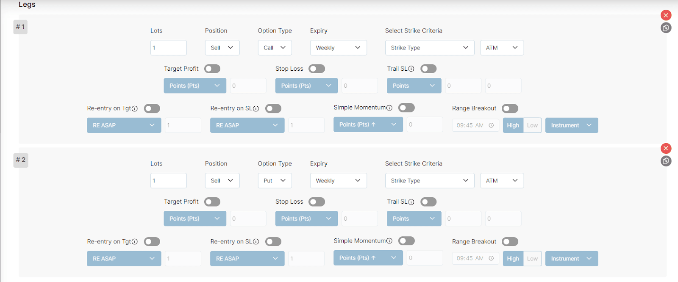Screen dimensions: 678x282
Task: Duplicate leg #1 using copy icon
Action: click(666, 28)
